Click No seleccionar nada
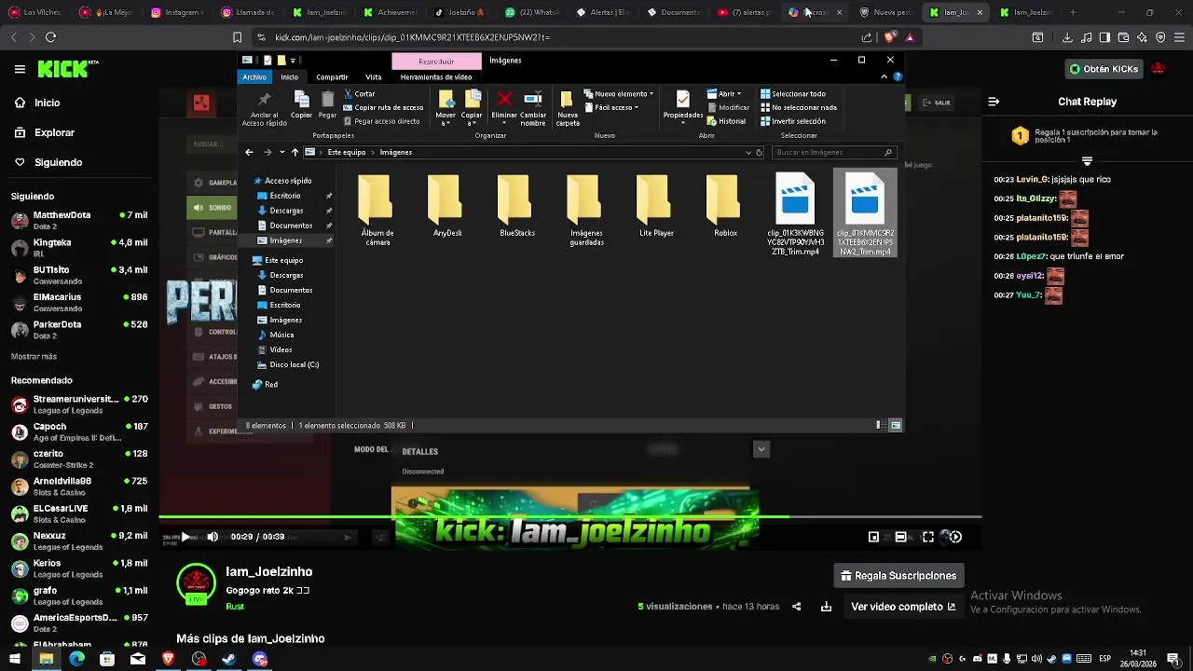Screen dimensions: 1193x671 798,107
